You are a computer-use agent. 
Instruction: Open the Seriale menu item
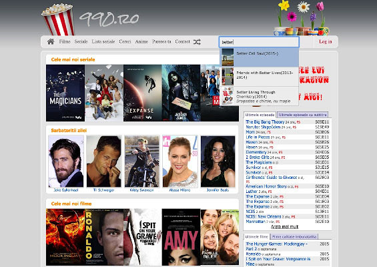[x=81, y=41]
